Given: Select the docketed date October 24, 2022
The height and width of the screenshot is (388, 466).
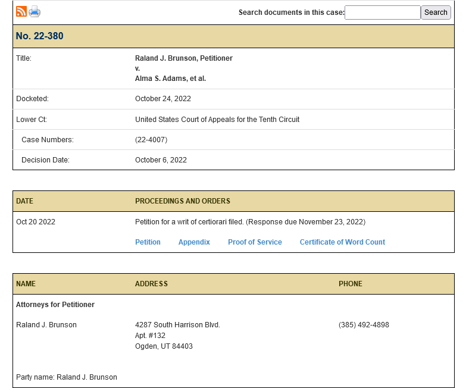Looking at the screenshot, I should point(163,99).
